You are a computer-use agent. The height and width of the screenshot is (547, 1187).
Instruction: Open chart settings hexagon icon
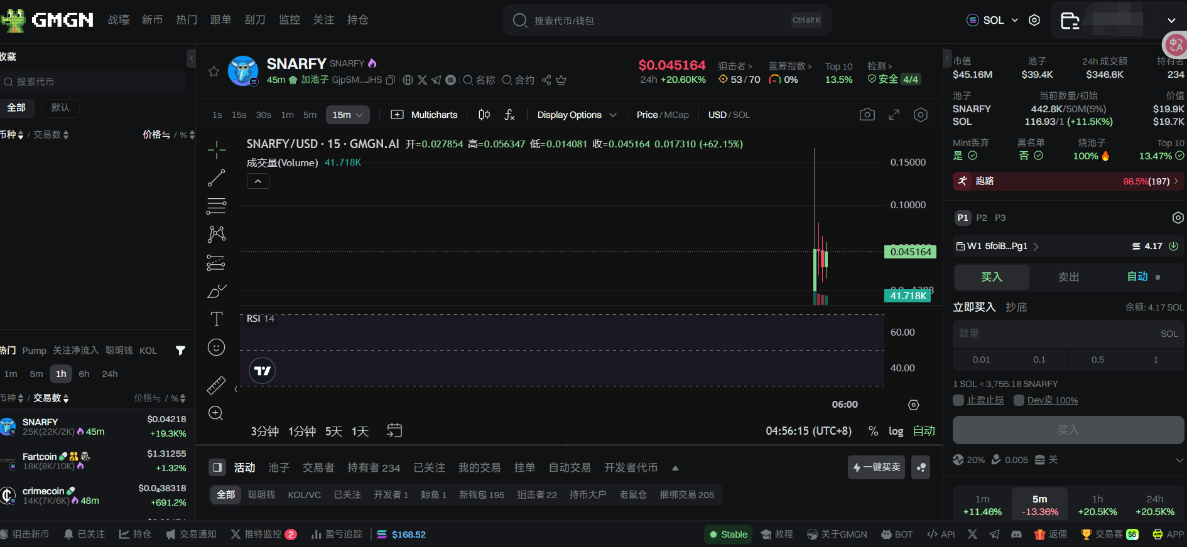pyautogui.click(x=921, y=115)
